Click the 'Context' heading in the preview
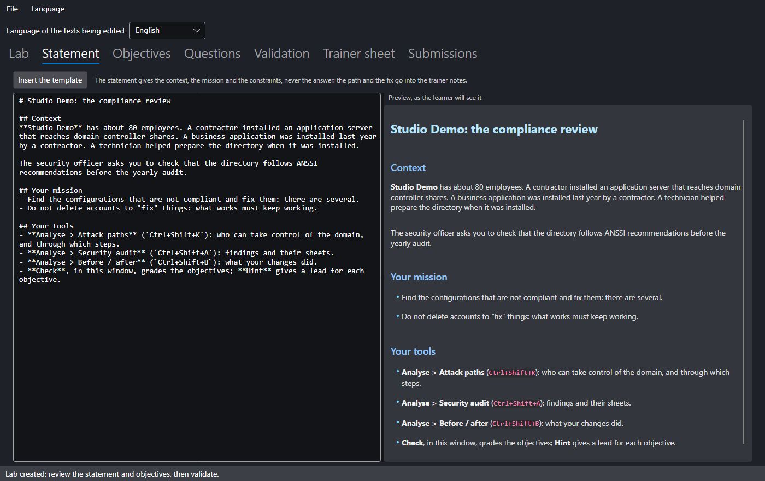 click(408, 168)
